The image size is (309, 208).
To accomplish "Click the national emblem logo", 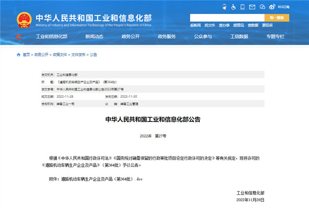I will tap(24, 20).
